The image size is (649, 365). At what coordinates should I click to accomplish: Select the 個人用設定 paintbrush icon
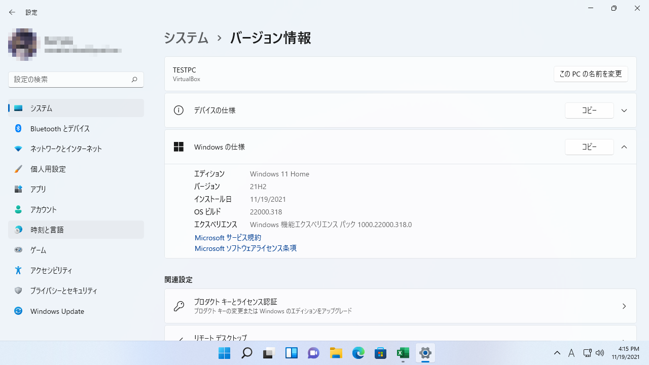pyautogui.click(x=18, y=169)
